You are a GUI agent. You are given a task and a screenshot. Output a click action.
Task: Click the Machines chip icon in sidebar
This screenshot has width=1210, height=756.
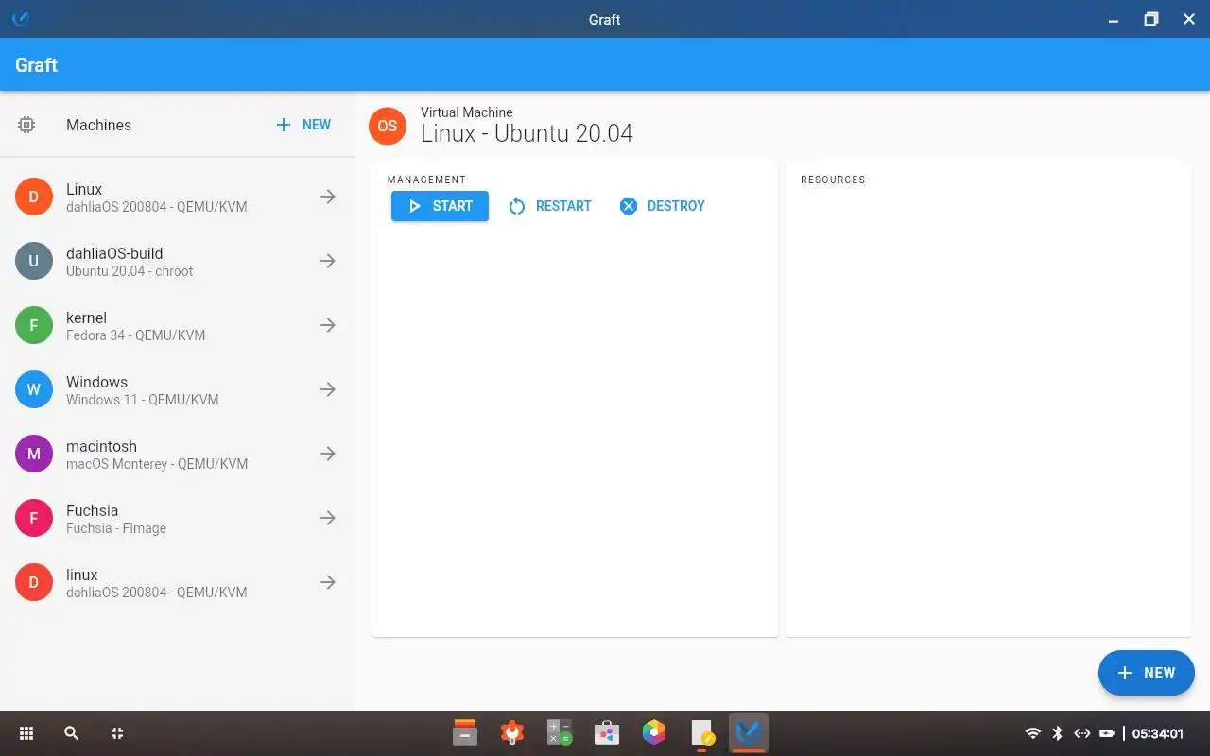coord(26,125)
